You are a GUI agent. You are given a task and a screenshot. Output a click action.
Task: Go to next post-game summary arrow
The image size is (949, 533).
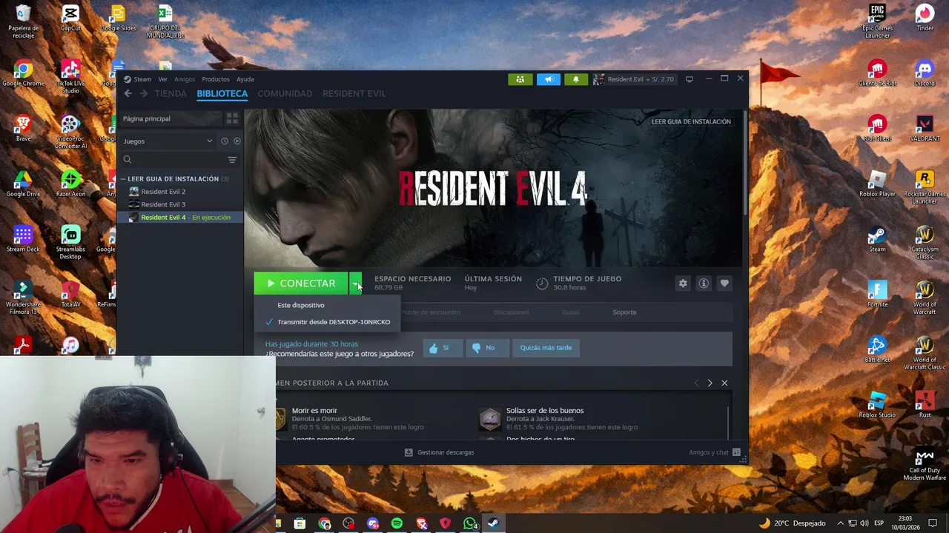click(710, 383)
